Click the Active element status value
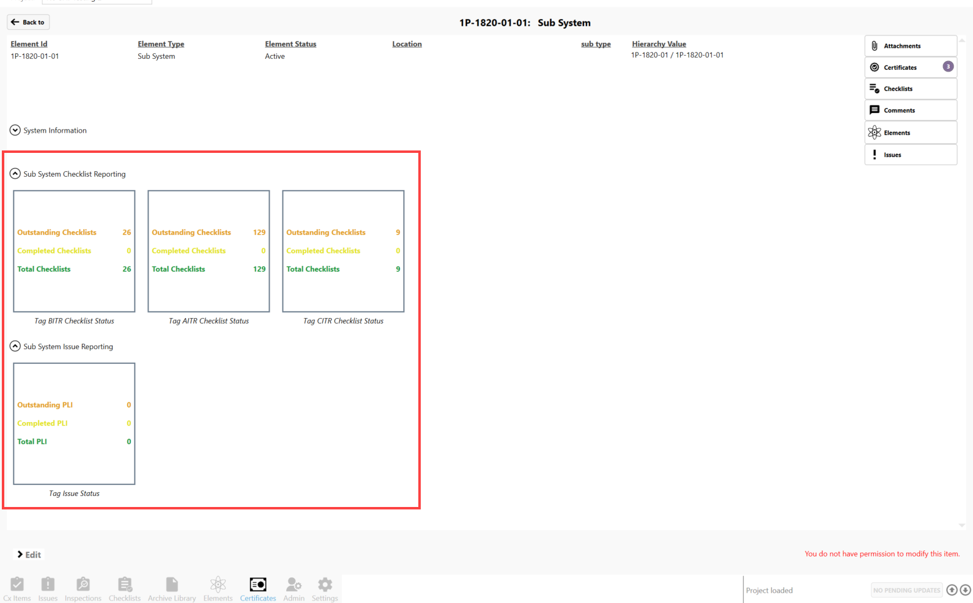The height and width of the screenshot is (603, 973). pyautogui.click(x=275, y=56)
